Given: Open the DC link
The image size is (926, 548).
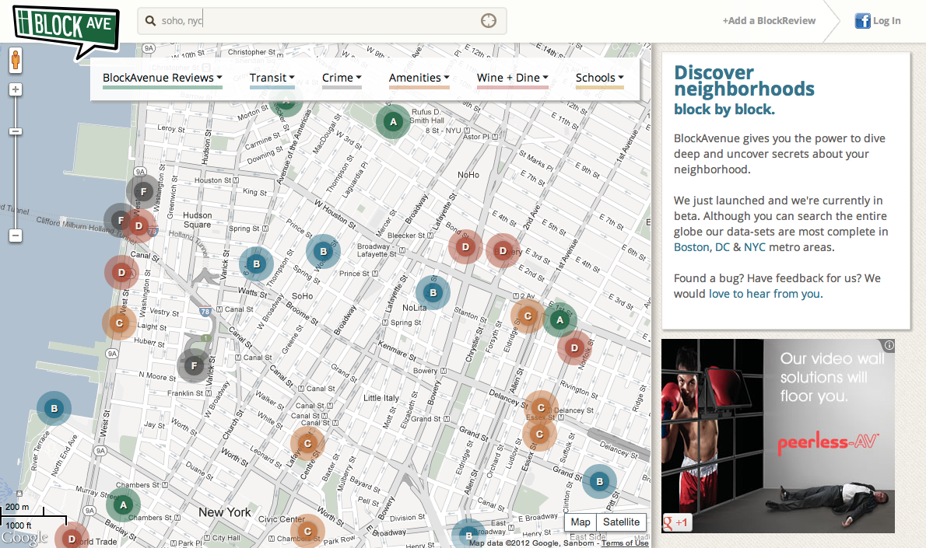Looking at the screenshot, I should pyautogui.click(x=722, y=247).
